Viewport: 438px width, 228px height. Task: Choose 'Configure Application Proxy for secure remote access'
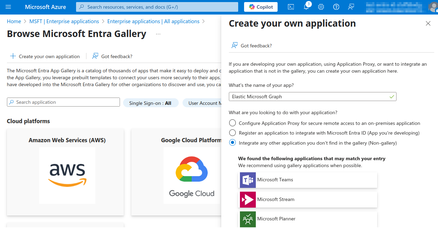coord(232,123)
